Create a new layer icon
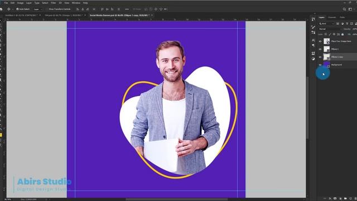 click(351, 199)
